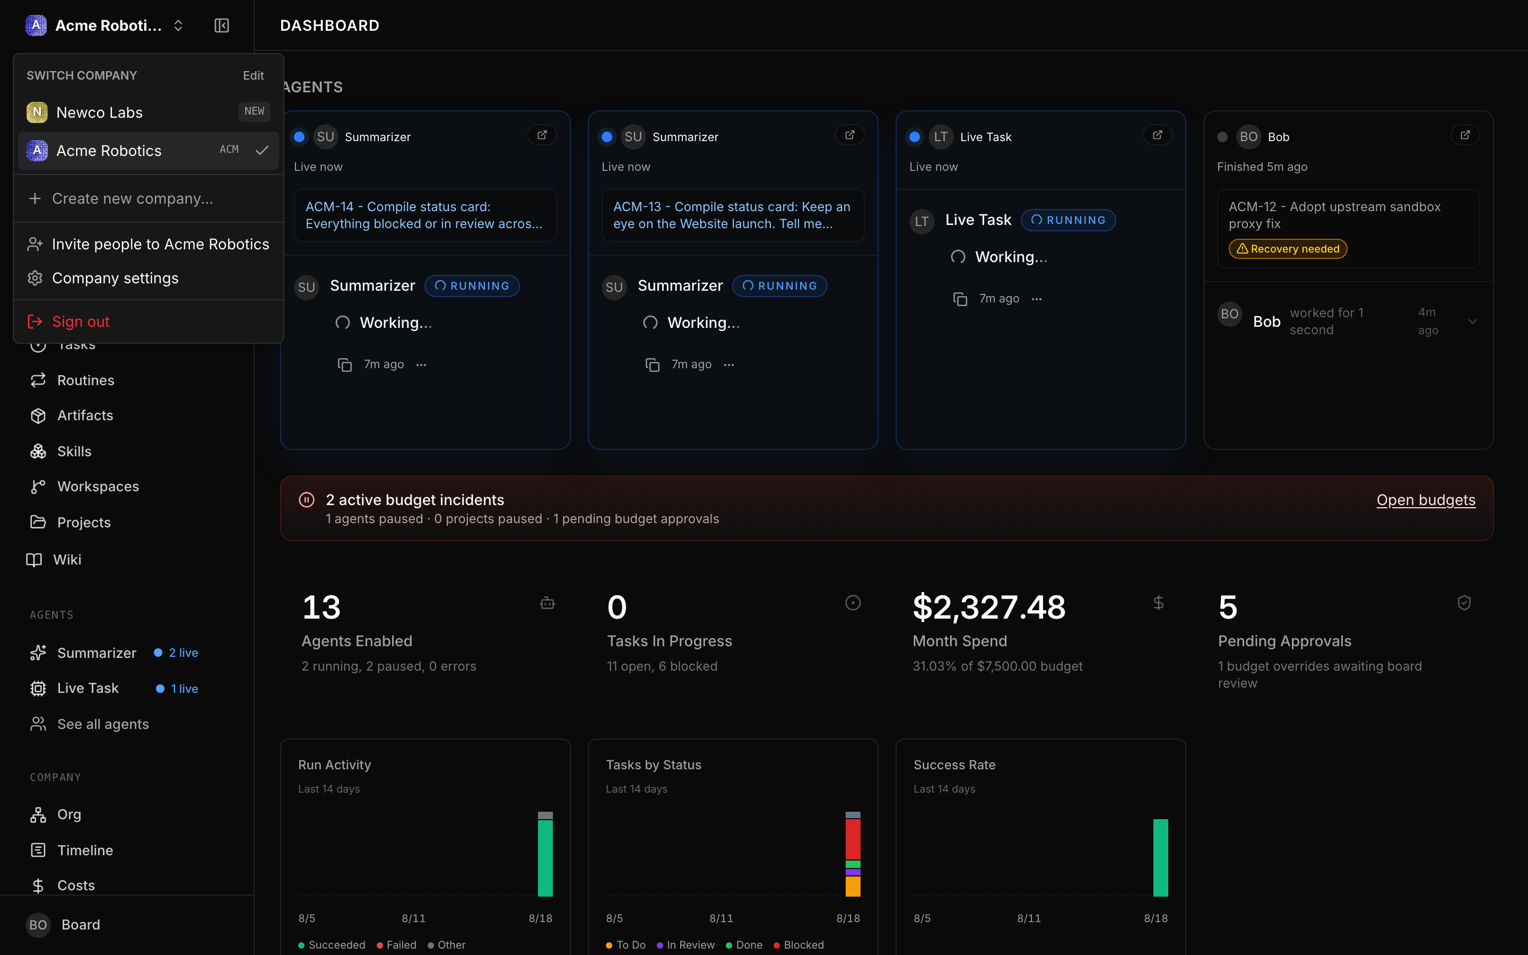Collapse the sidebar using the panel icon
This screenshot has height=955, width=1528.
pos(222,25)
